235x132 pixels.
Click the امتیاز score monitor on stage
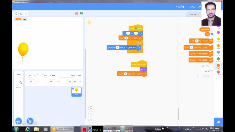pos(21,19)
